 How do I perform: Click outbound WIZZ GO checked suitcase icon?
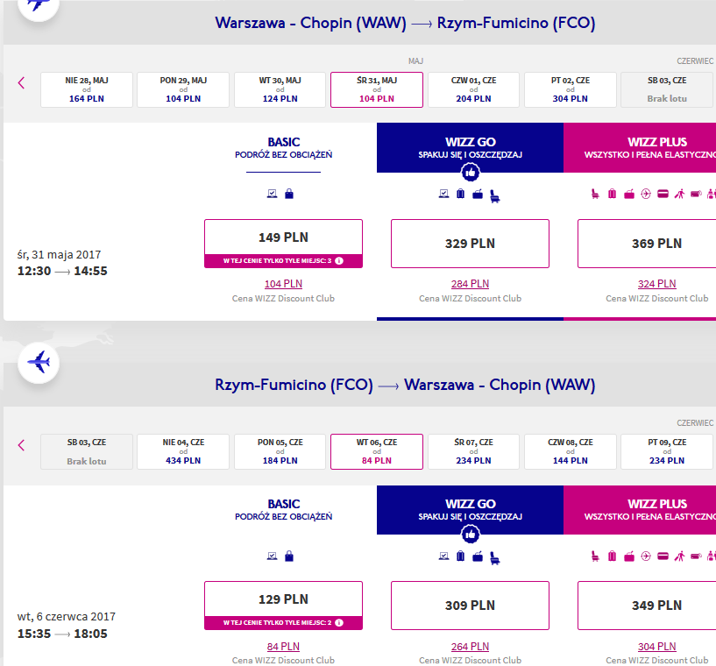click(x=461, y=194)
